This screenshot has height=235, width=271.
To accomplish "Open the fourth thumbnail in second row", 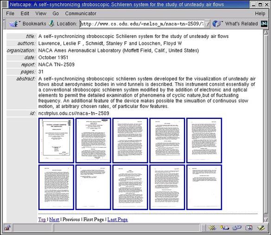I will click(167, 187).
